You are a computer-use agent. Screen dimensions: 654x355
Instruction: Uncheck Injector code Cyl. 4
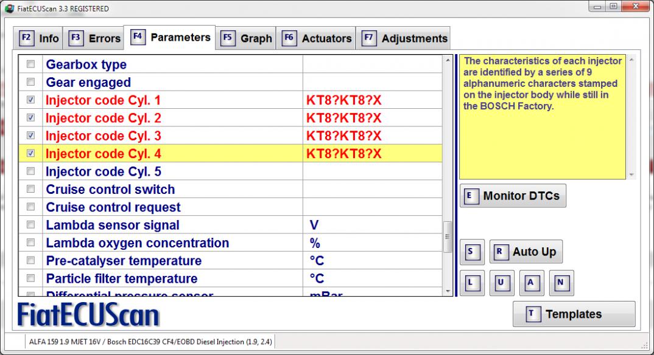[x=30, y=154]
